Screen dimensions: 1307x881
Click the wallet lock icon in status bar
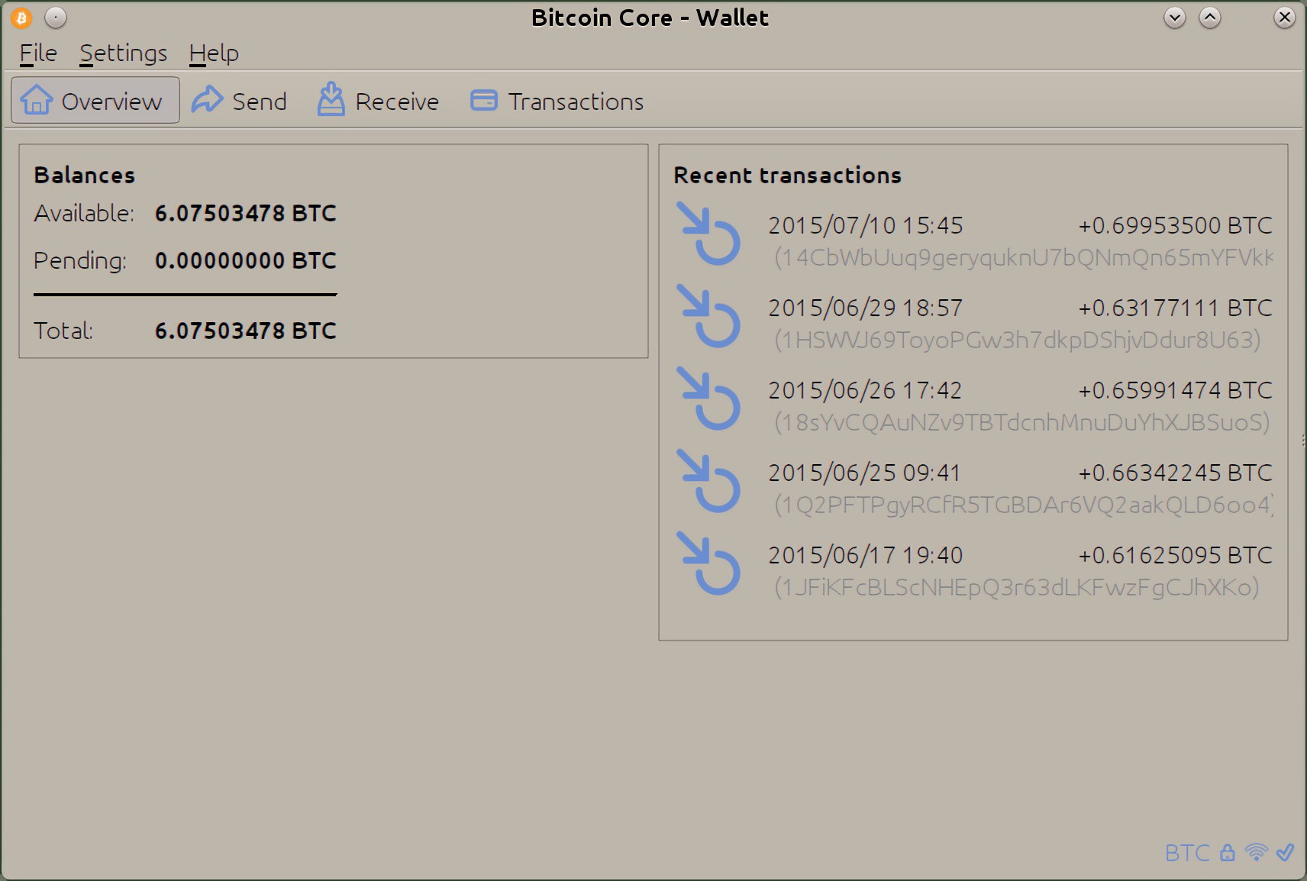[1227, 853]
